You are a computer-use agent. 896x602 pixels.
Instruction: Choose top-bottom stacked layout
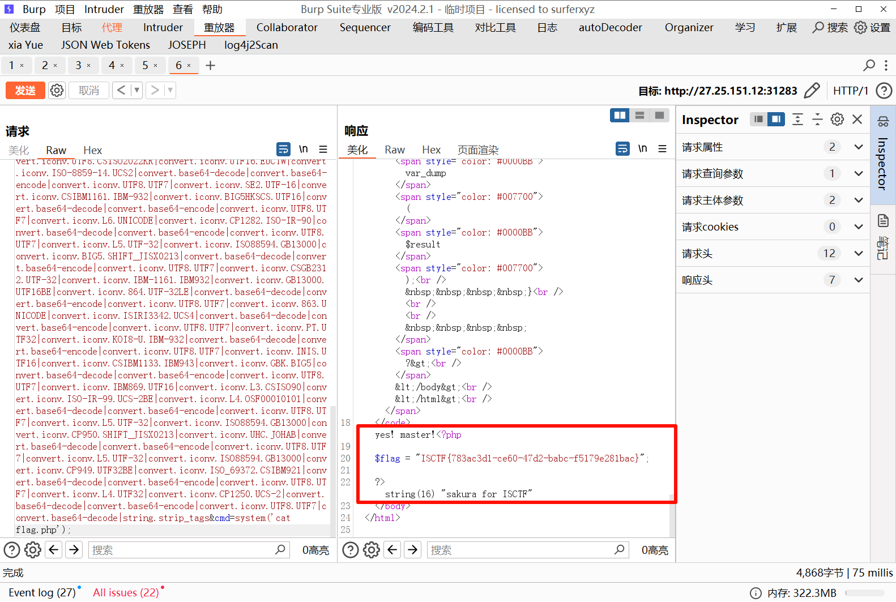pos(639,115)
